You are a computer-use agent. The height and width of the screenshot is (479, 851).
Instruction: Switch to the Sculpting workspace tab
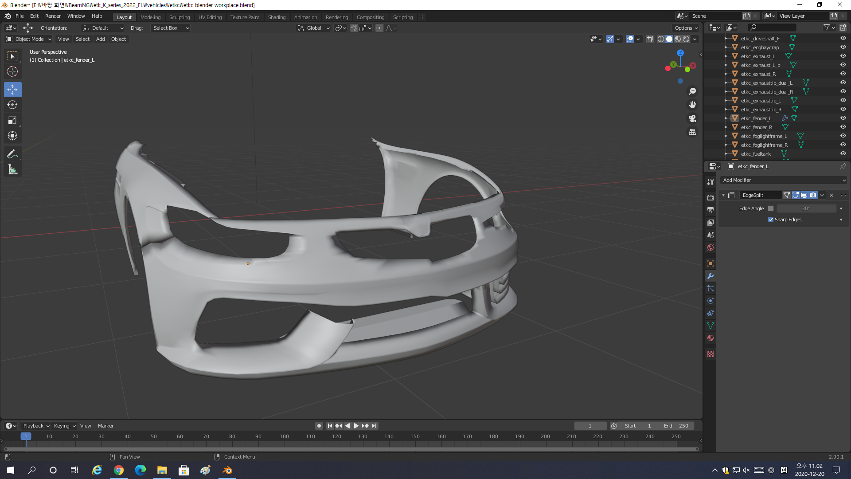click(179, 17)
